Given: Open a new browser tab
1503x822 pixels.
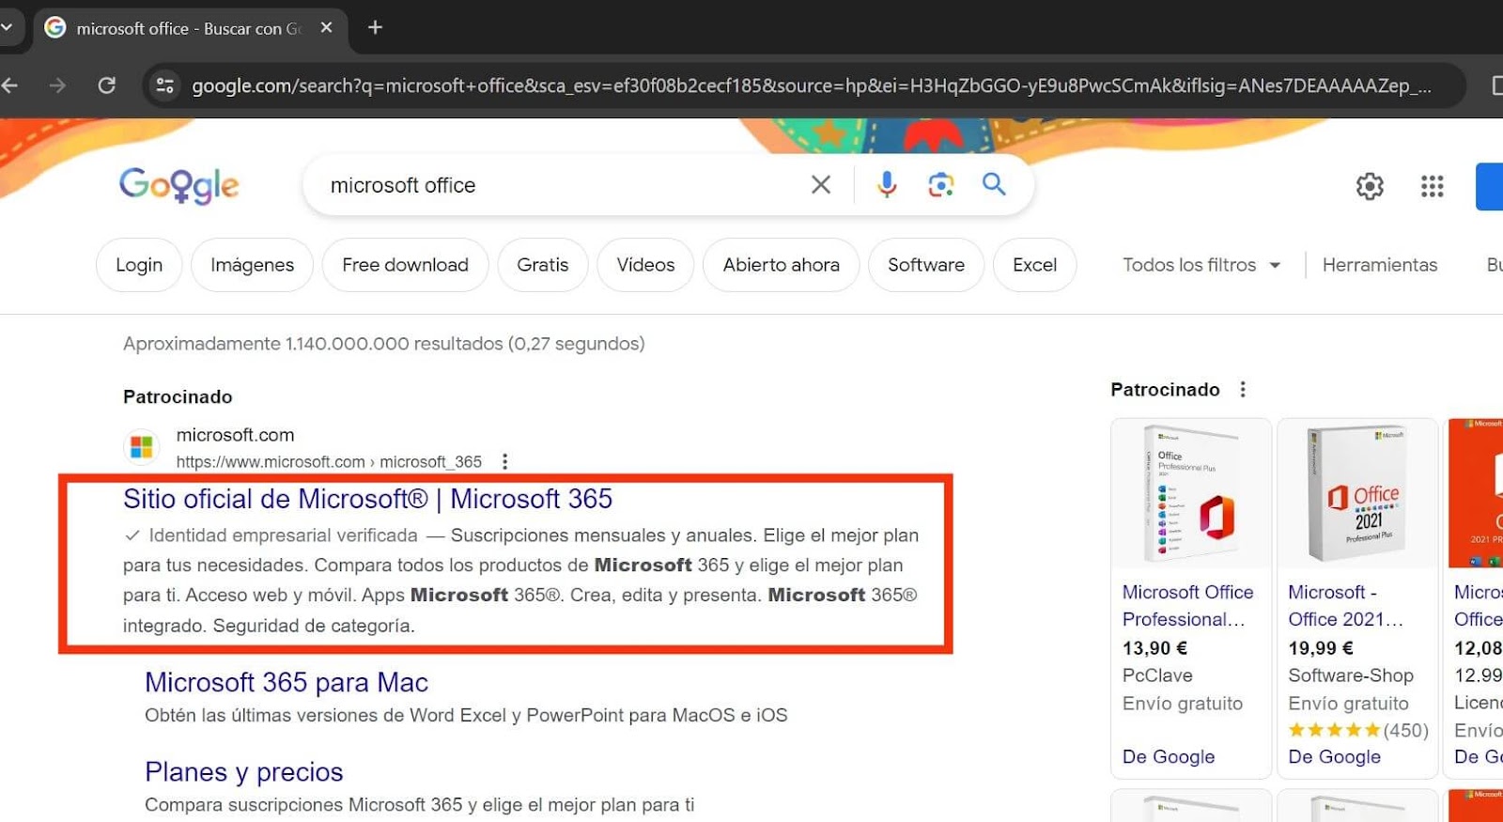Looking at the screenshot, I should 375,27.
